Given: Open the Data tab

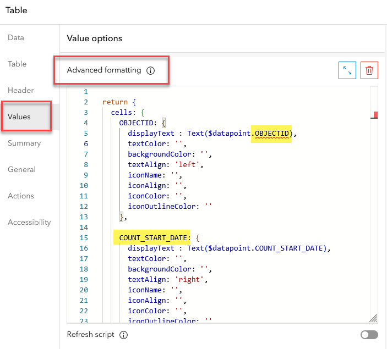Looking at the screenshot, I should pos(16,37).
